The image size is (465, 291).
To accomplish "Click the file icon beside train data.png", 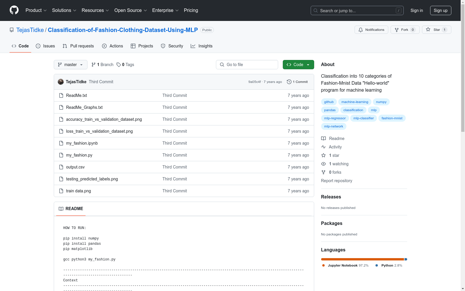I will [x=61, y=191].
